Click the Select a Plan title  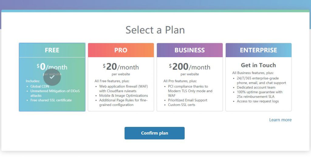[x=155, y=30]
